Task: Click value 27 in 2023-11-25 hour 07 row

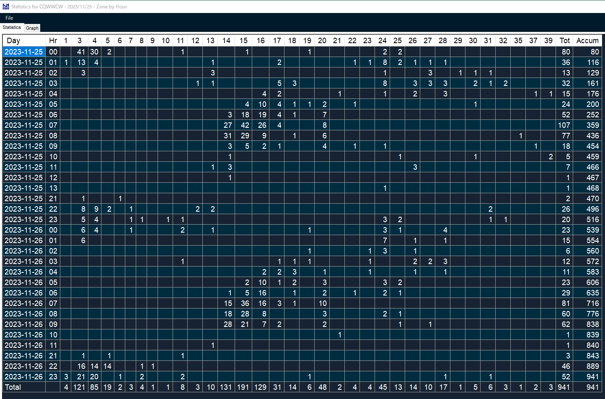Action: click(226, 125)
